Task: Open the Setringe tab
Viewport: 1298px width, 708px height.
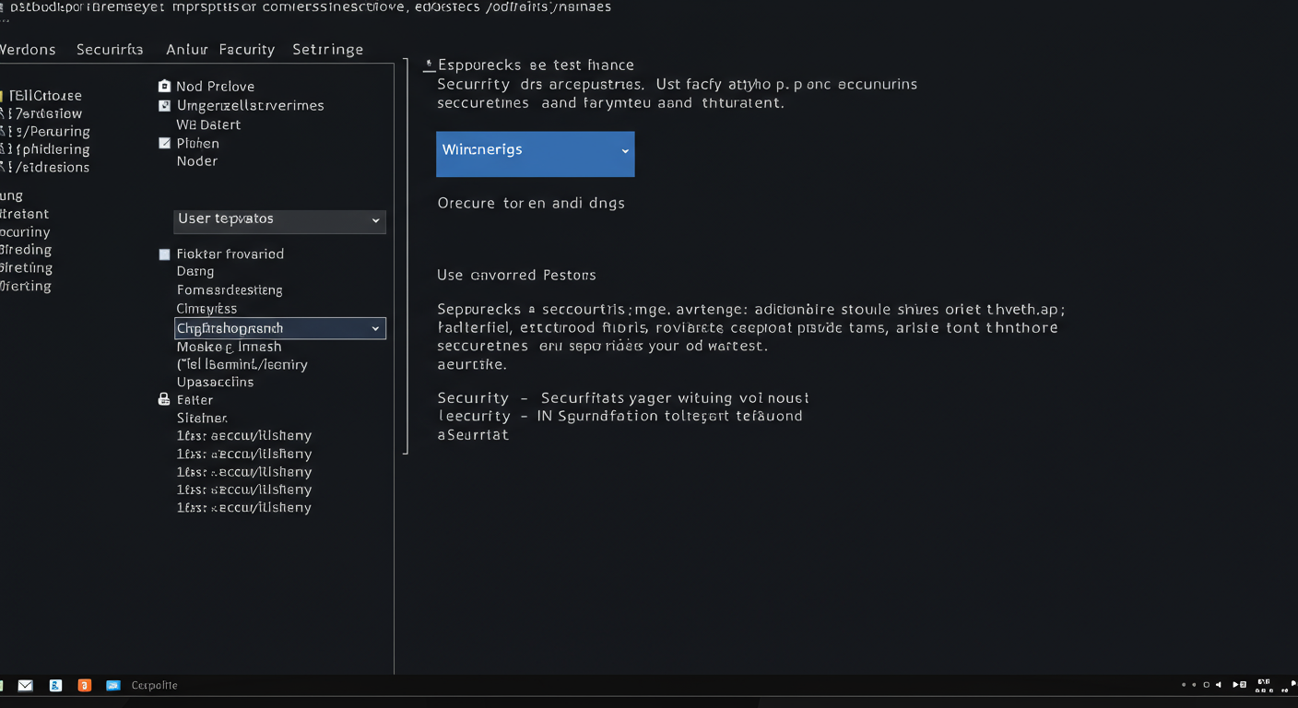Action: pyautogui.click(x=327, y=50)
